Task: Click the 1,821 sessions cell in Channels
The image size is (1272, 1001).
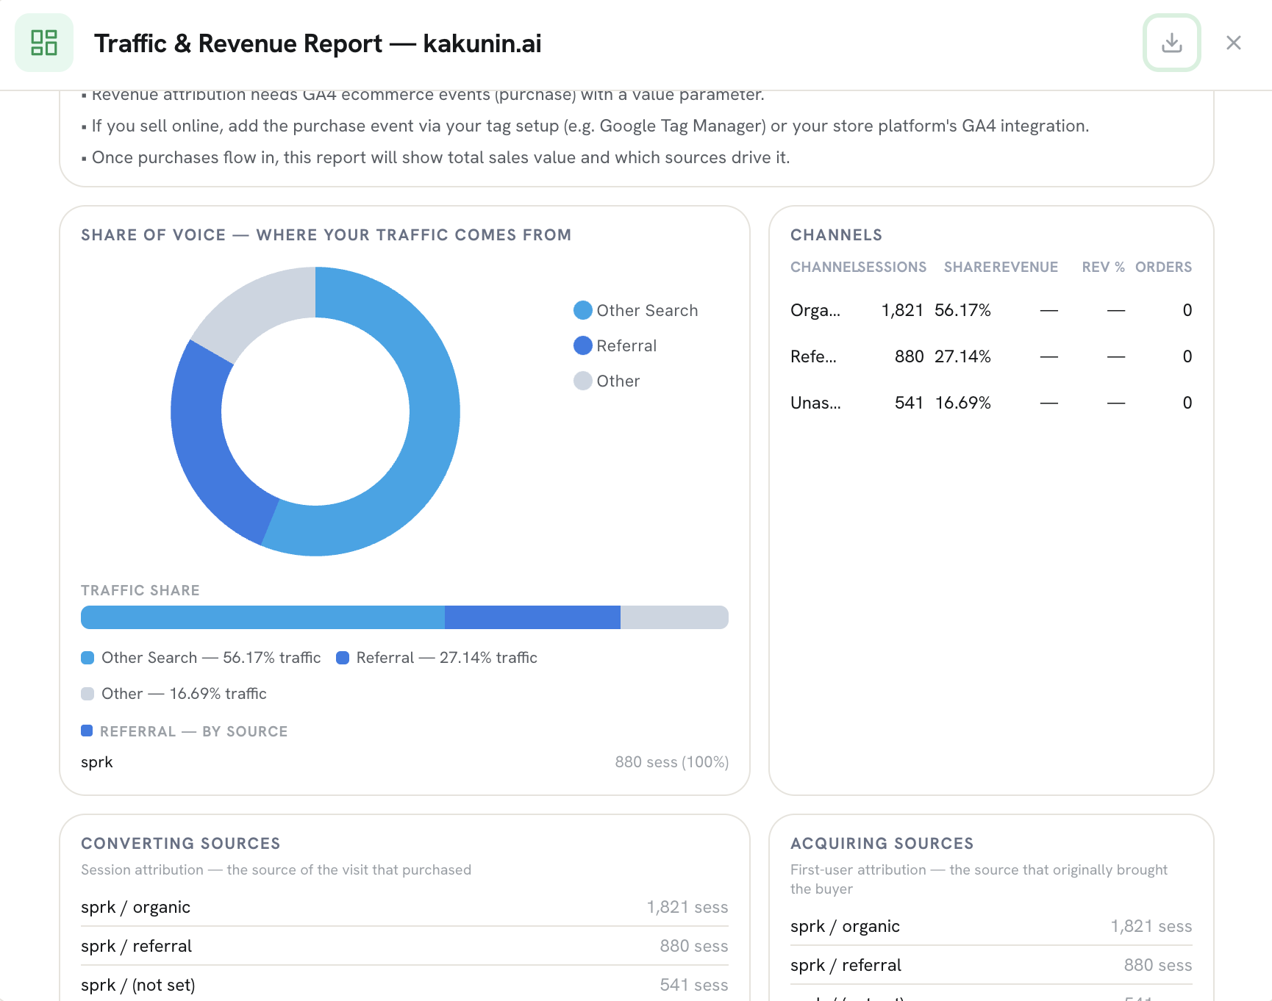Action: (x=902, y=310)
